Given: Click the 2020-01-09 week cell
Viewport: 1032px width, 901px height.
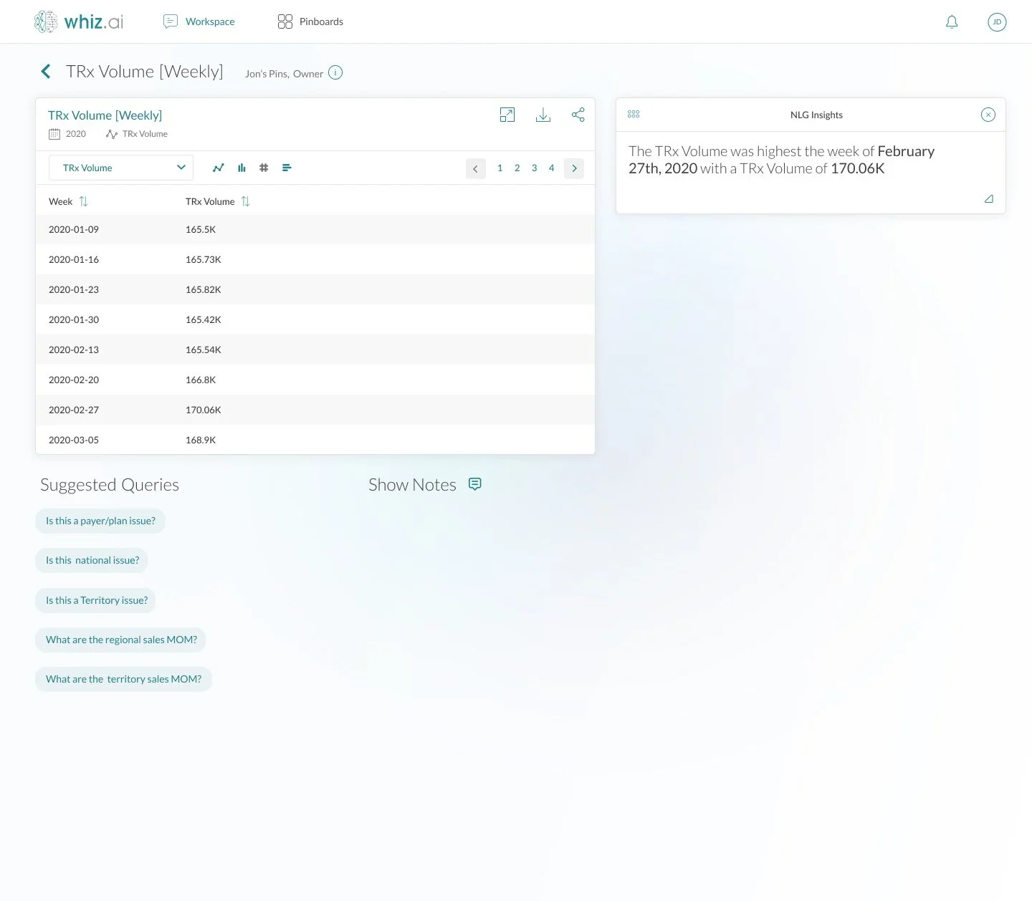Looking at the screenshot, I should (74, 229).
